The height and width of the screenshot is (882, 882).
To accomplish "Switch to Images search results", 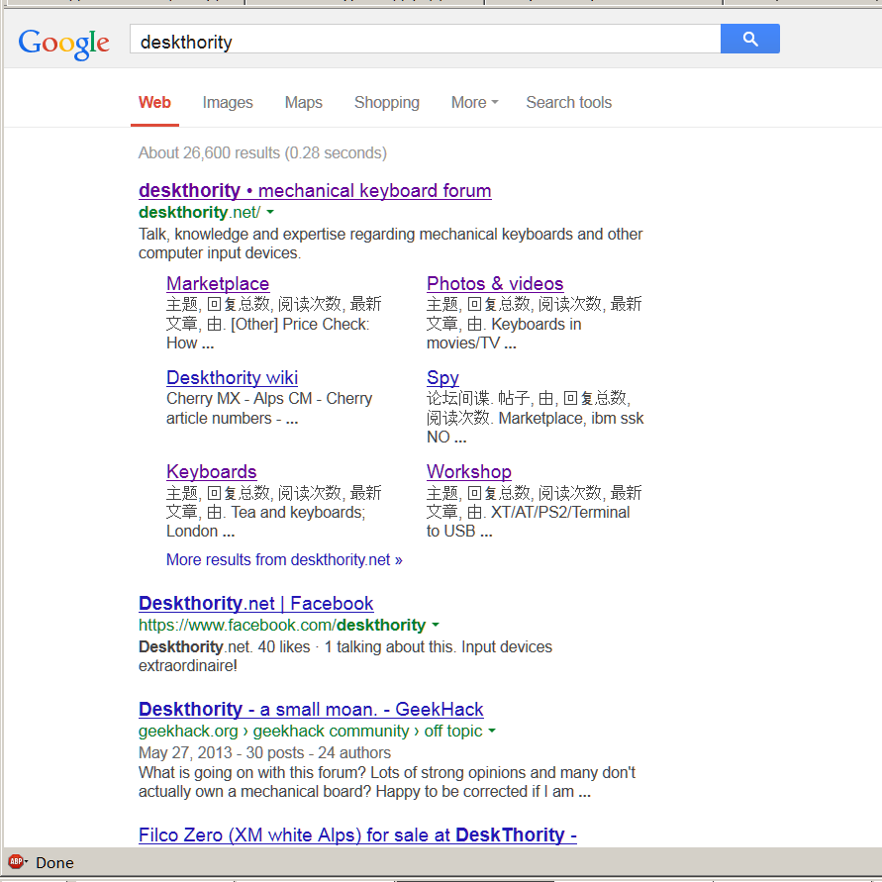I will click(227, 102).
